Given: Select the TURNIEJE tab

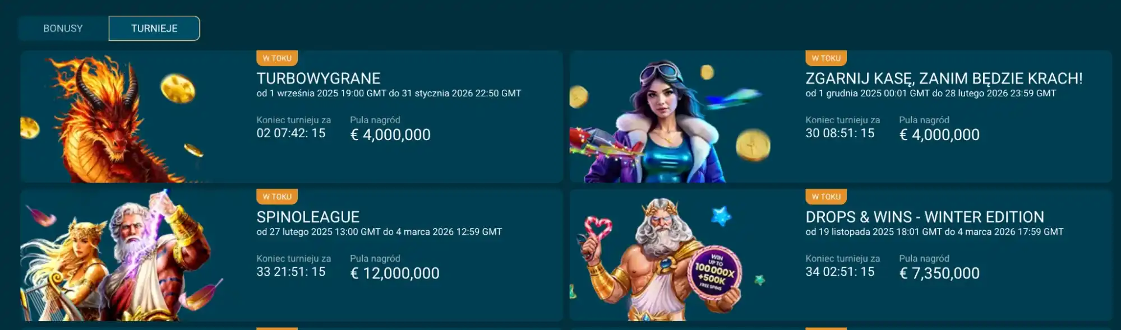Looking at the screenshot, I should tap(154, 29).
